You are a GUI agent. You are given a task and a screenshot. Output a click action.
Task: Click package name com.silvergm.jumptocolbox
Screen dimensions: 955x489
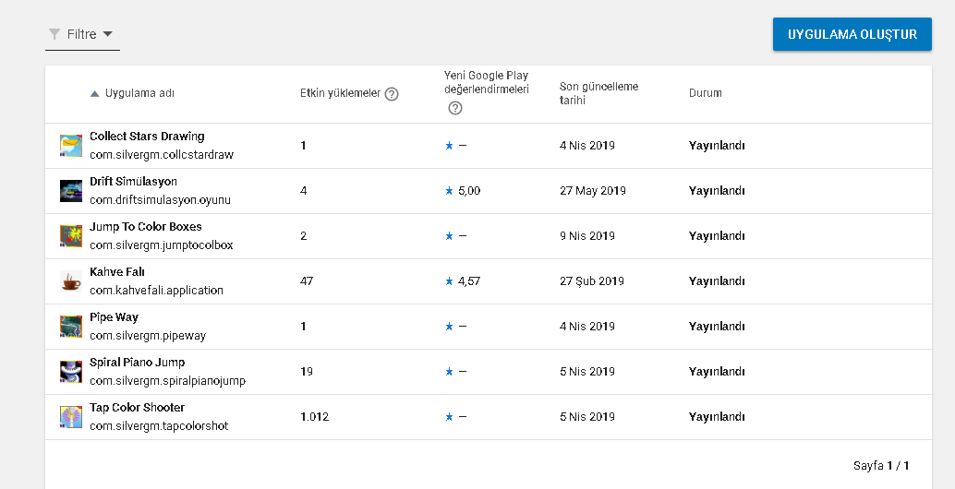(x=162, y=245)
